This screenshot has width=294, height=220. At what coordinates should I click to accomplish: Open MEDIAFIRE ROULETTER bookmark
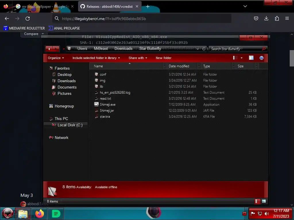[24, 28]
